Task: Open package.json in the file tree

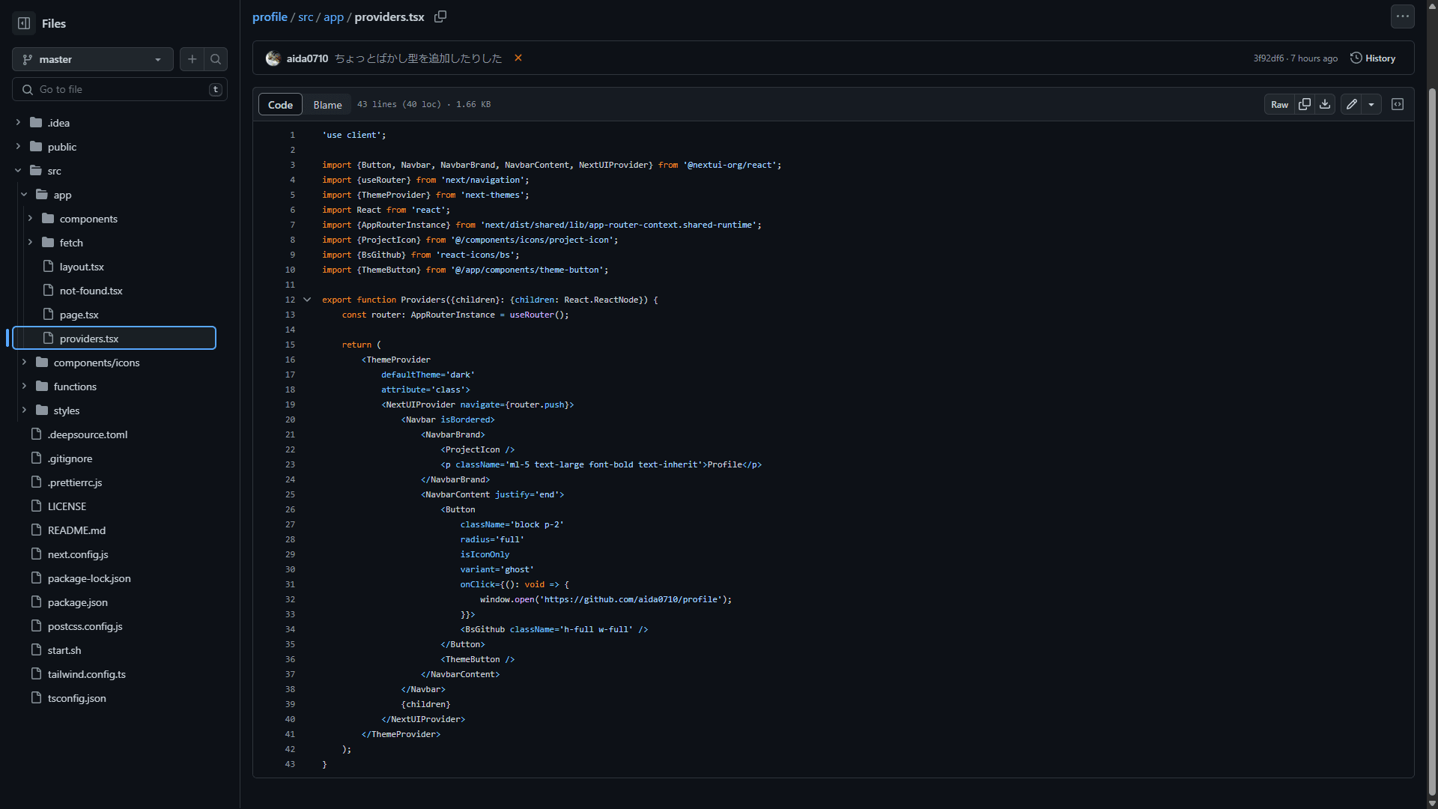Action: tap(77, 602)
